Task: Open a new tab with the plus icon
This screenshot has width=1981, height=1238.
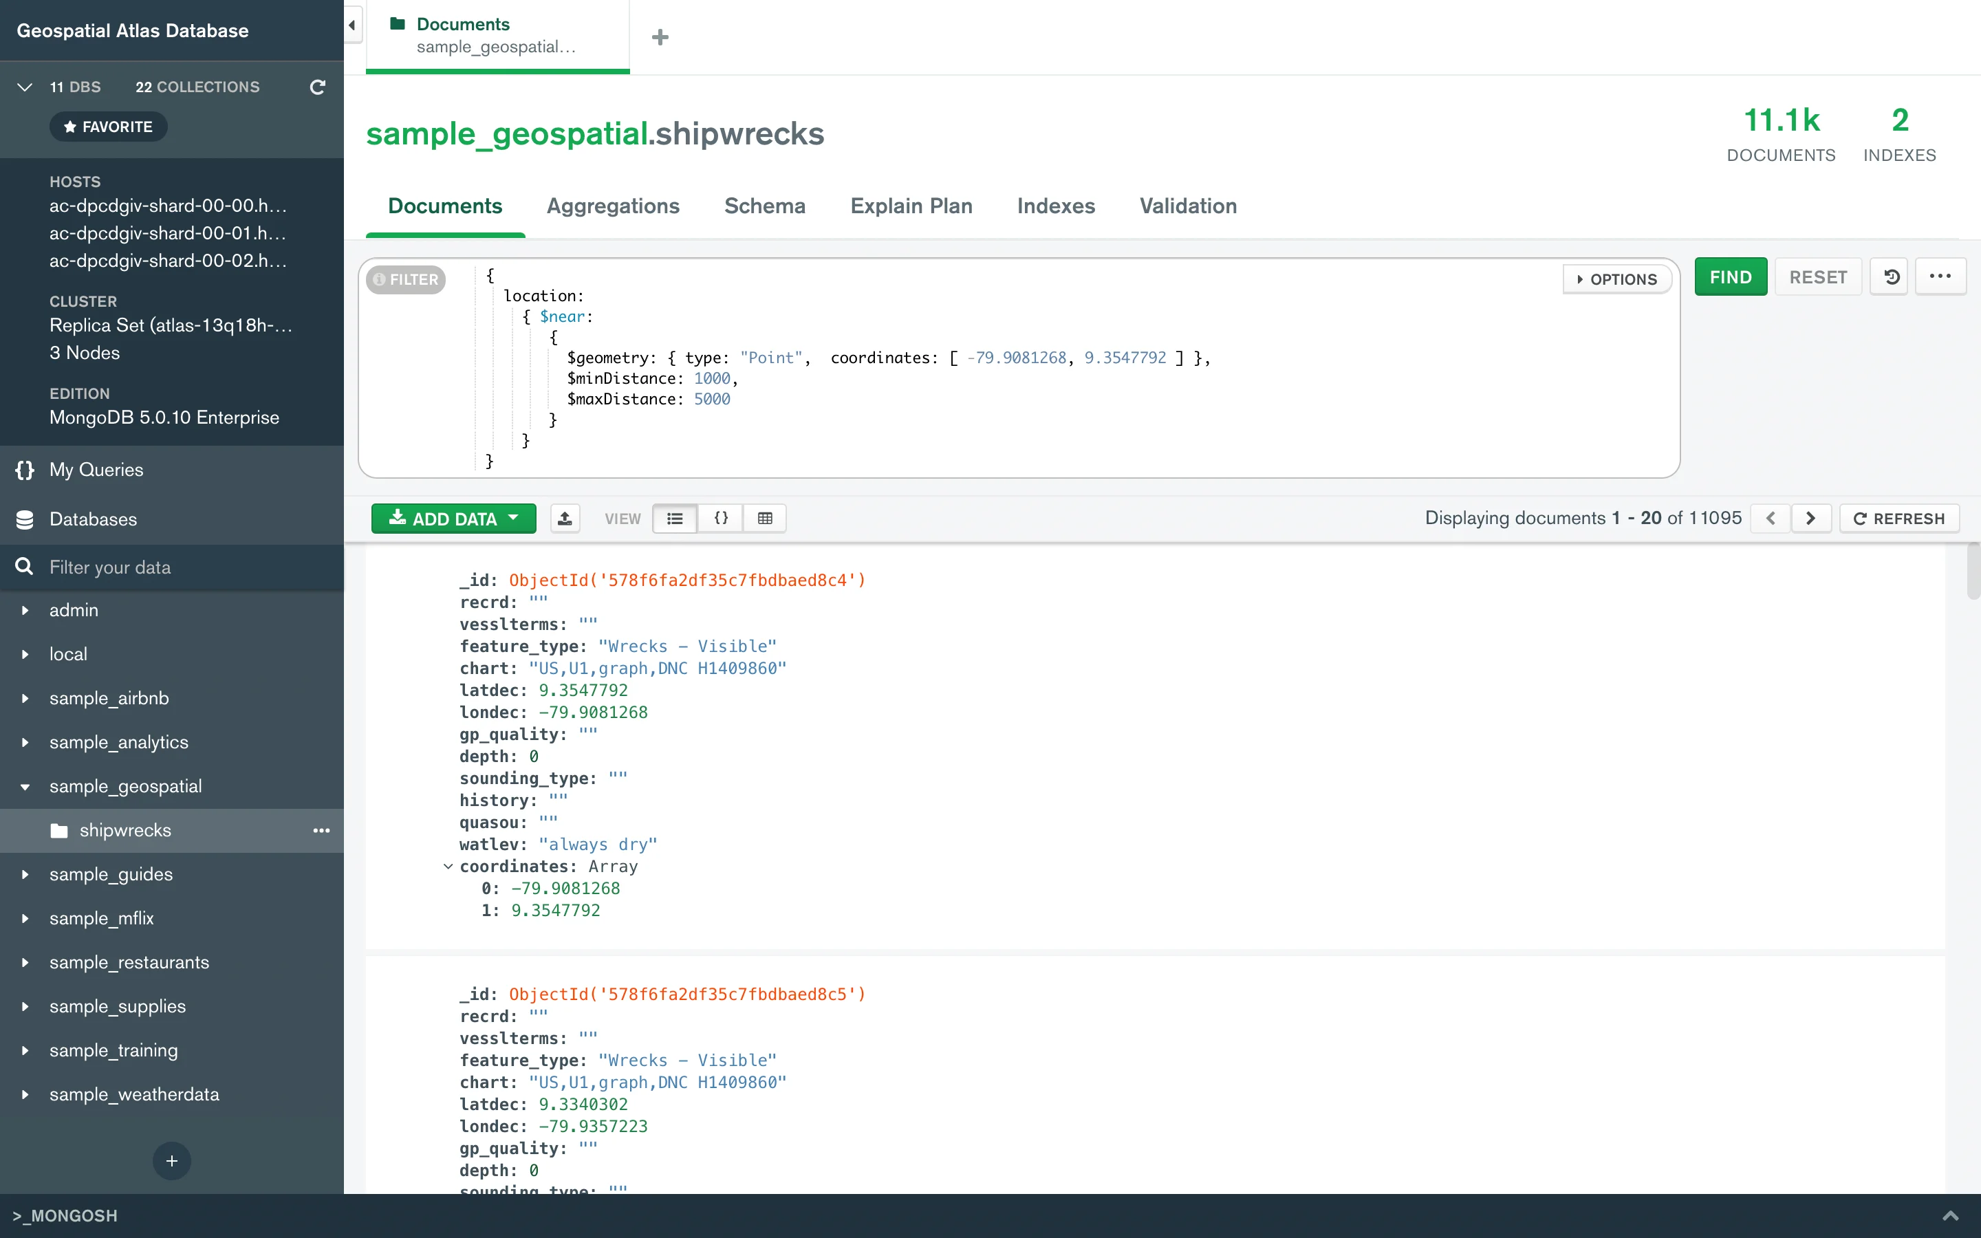Action: pyautogui.click(x=660, y=37)
